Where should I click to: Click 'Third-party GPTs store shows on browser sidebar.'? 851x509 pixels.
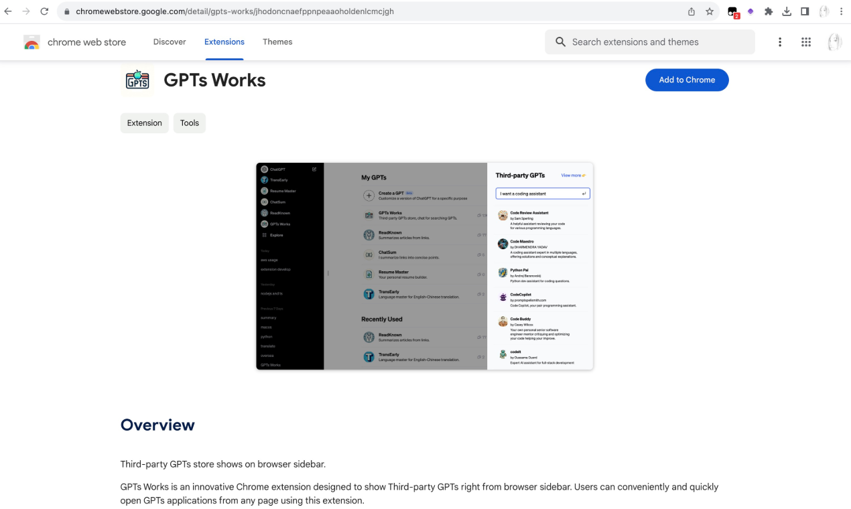pos(223,464)
